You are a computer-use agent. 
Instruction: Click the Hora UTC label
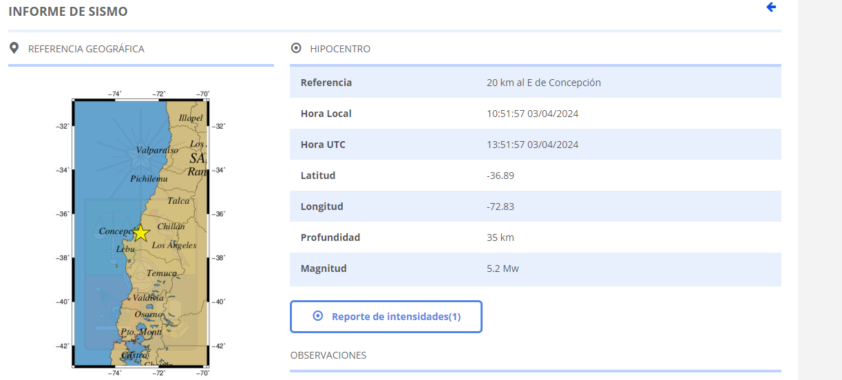tap(323, 145)
